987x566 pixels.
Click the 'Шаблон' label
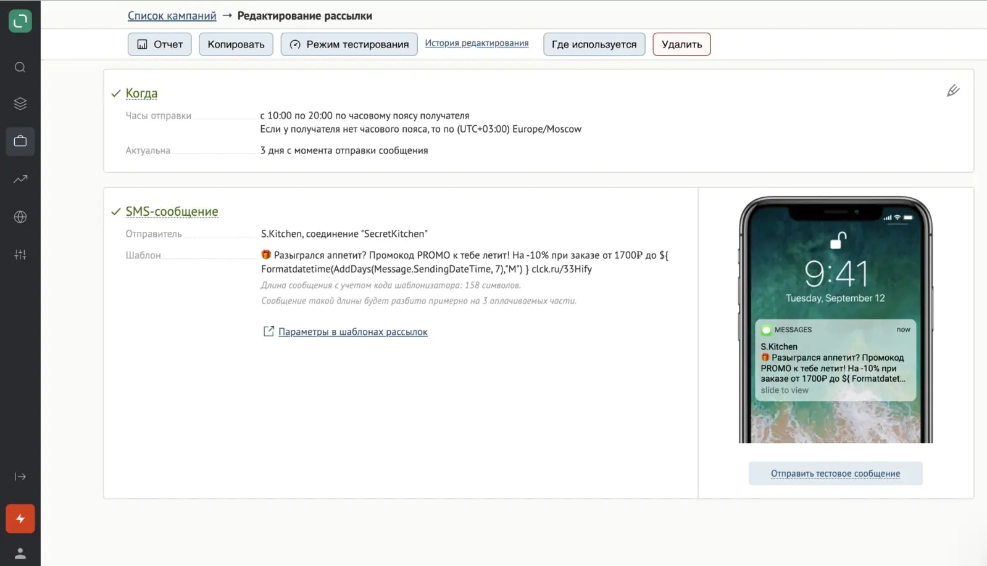tap(143, 255)
